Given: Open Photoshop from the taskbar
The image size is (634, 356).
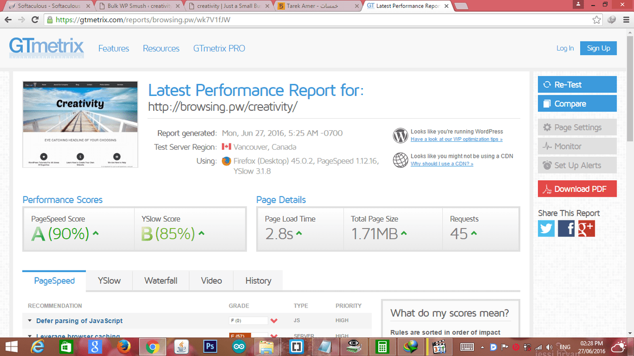Looking at the screenshot, I should point(210,347).
